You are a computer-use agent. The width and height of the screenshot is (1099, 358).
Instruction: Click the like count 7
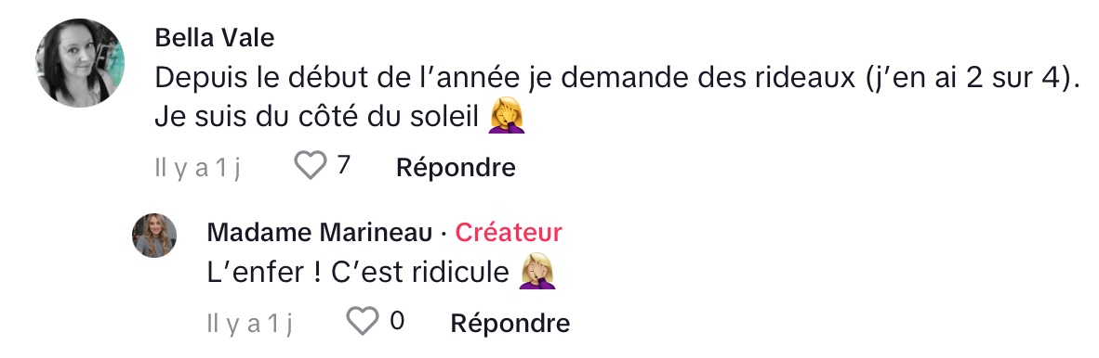pyautogui.click(x=343, y=165)
